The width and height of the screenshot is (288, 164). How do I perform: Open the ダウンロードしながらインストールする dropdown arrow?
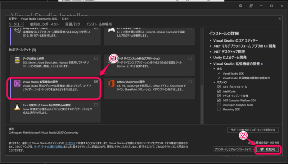point(253,149)
